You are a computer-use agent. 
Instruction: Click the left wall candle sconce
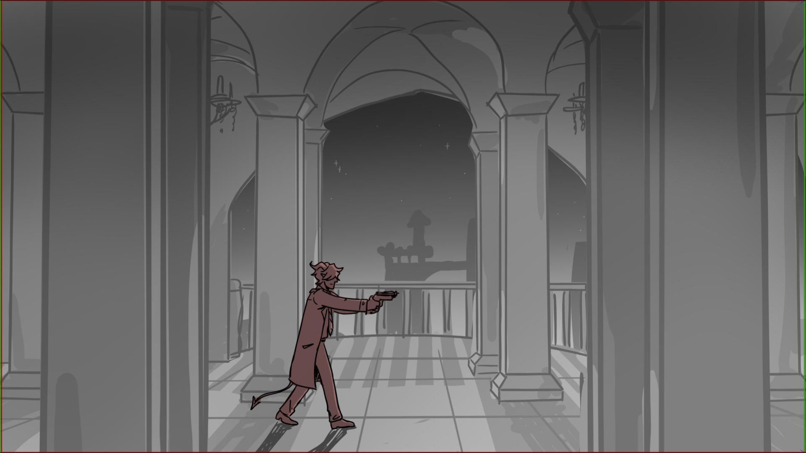pyautogui.click(x=224, y=103)
